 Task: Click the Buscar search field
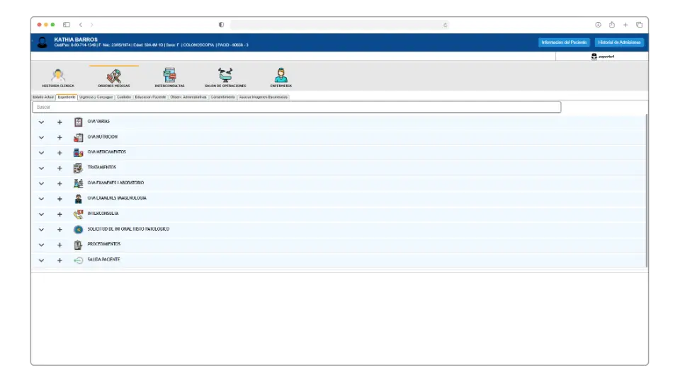pos(296,108)
